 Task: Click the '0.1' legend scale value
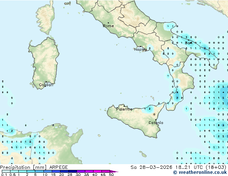(x=4, y=175)
